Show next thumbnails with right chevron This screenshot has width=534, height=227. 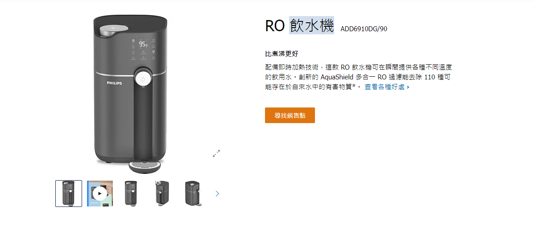click(218, 194)
